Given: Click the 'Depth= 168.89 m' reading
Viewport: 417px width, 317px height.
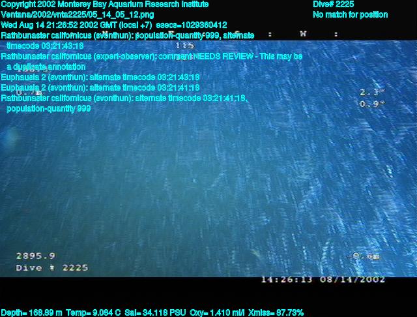Looking at the screenshot, I should 31,312.
